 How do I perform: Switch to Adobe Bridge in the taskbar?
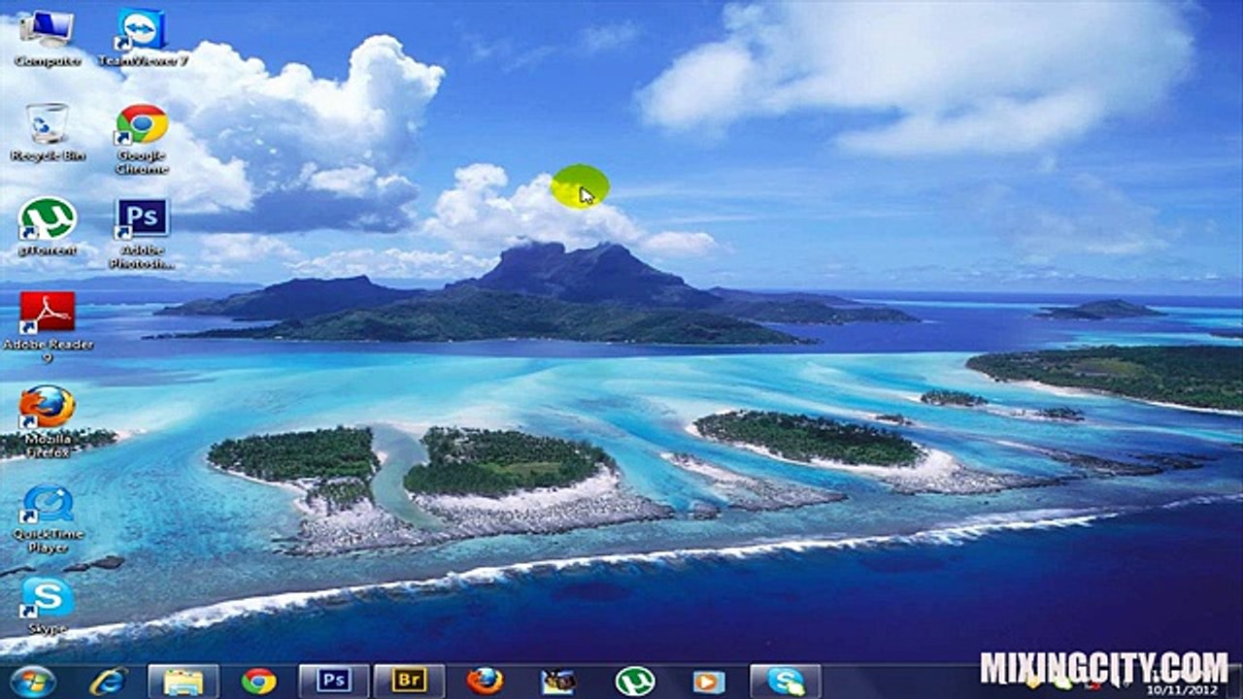tap(409, 681)
